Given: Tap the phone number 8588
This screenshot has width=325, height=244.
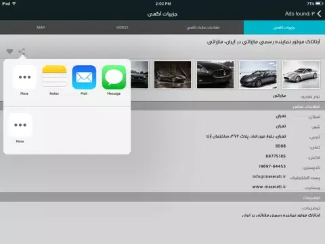Looking at the screenshot, I should click(280, 146).
